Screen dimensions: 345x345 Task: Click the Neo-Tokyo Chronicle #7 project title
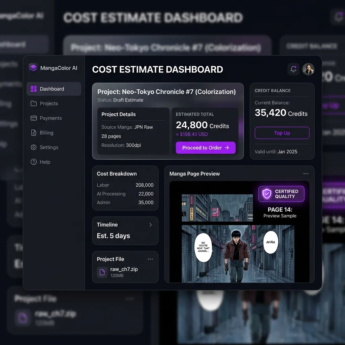tap(166, 92)
